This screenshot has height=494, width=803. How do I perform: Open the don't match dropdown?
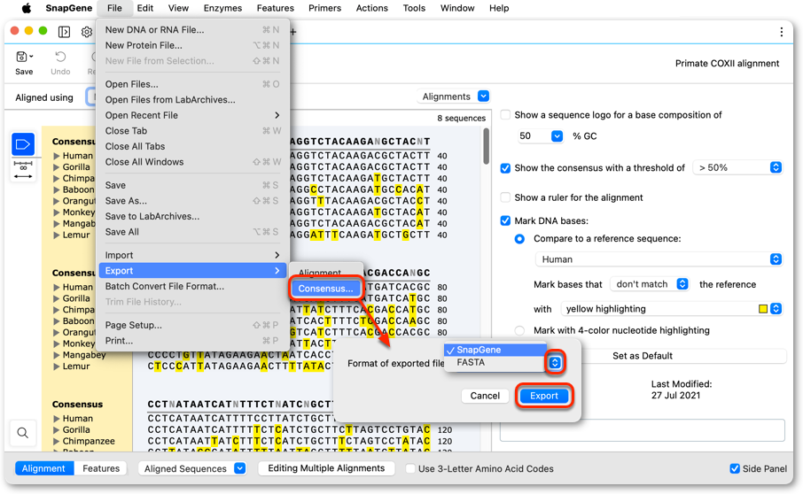(650, 284)
